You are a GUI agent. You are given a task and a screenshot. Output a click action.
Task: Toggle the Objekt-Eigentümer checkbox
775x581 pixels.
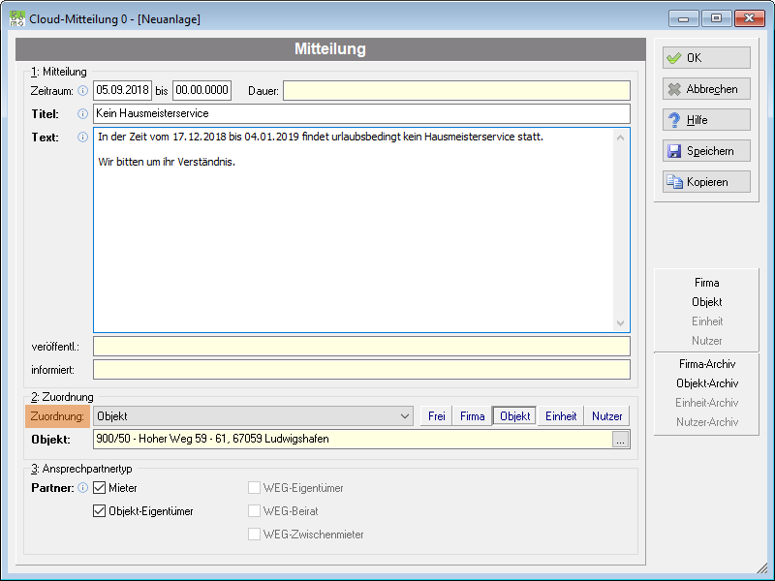[x=100, y=511]
